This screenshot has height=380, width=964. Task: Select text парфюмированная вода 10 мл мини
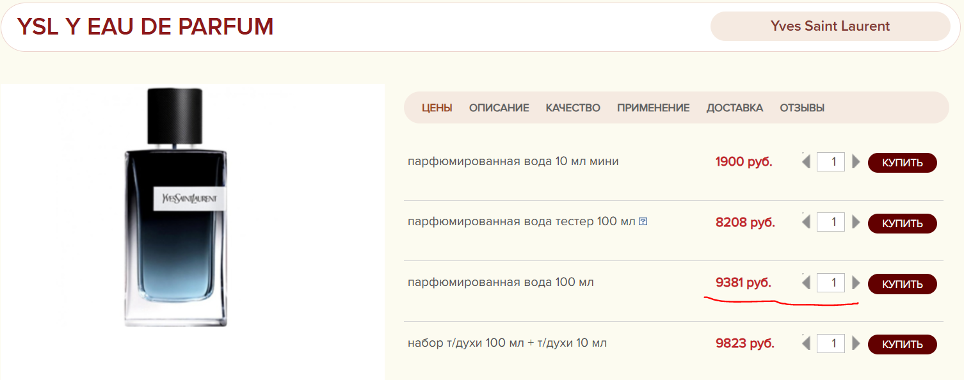click(x=513, y=162)
